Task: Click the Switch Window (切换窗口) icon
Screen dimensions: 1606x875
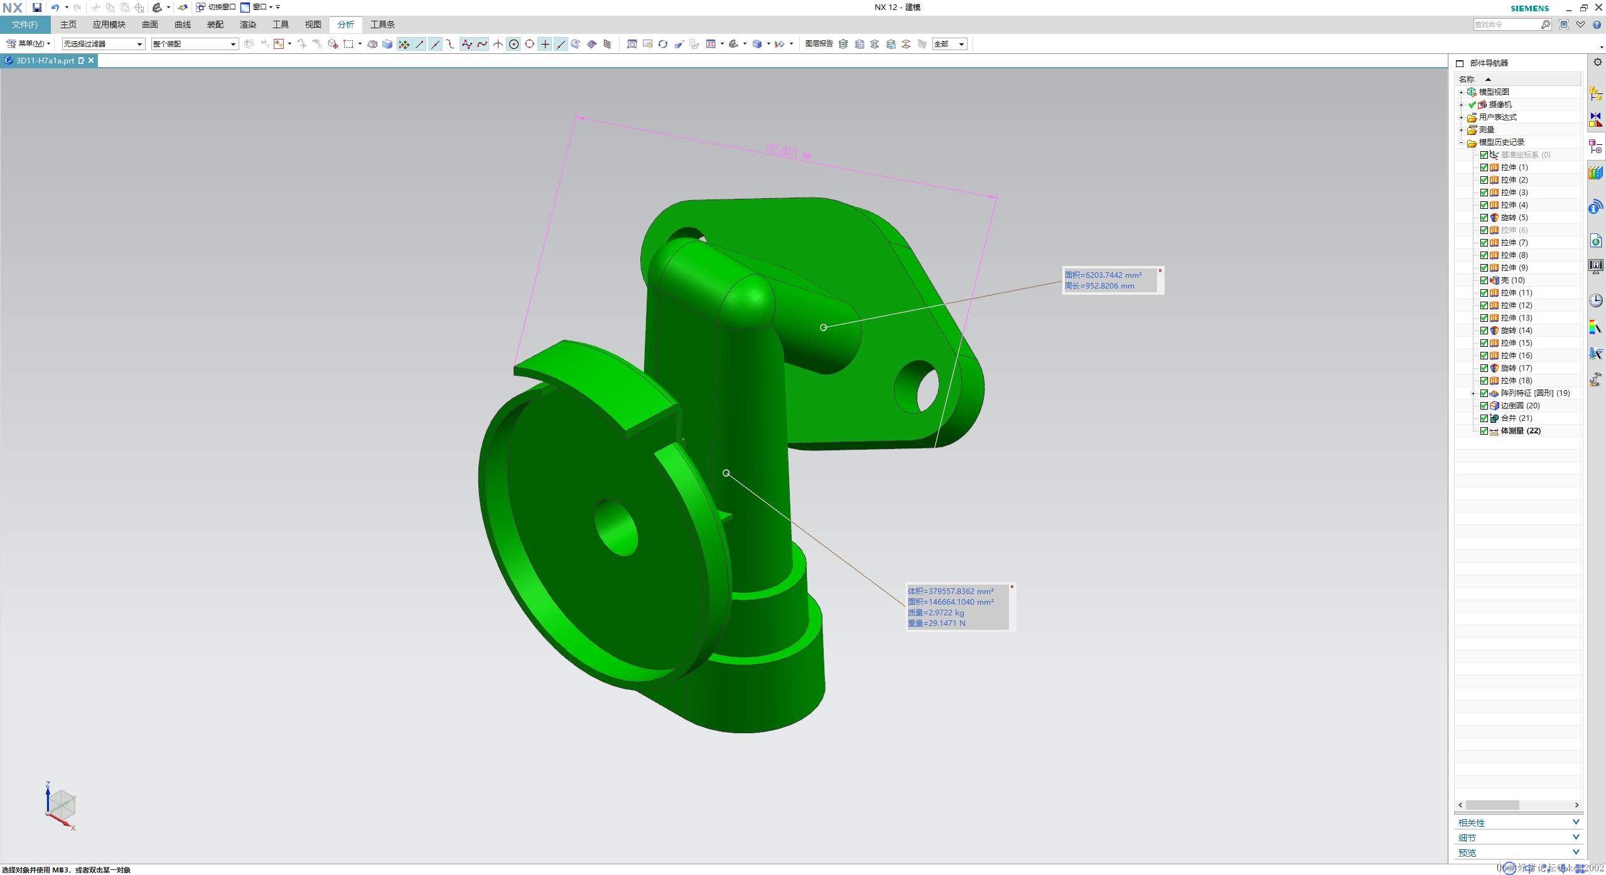Action: click(x=200, y=8)
